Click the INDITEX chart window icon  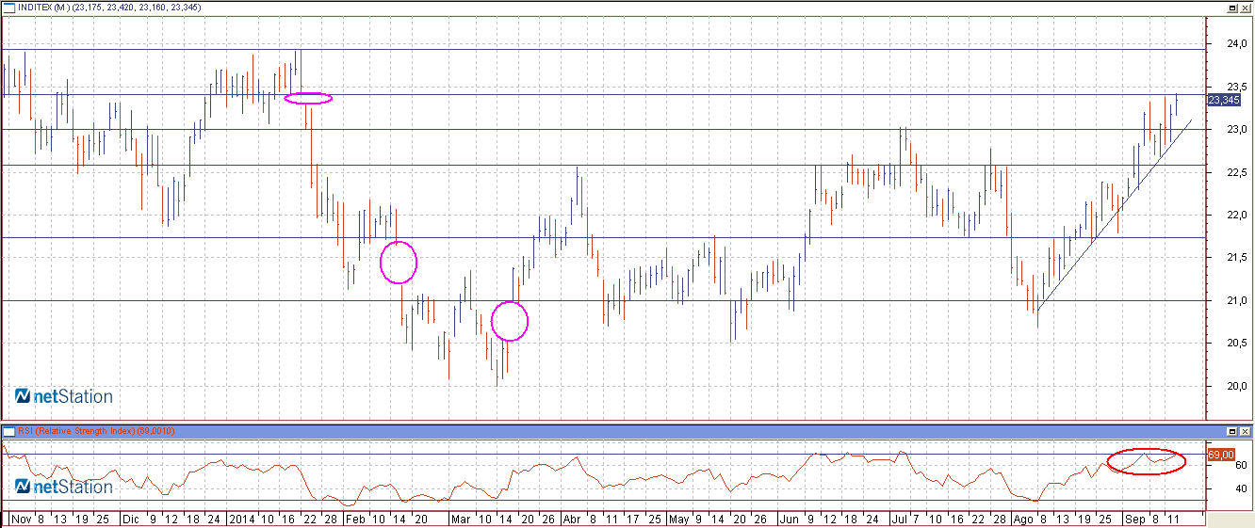pyautogui.click(x=8, y=8)
